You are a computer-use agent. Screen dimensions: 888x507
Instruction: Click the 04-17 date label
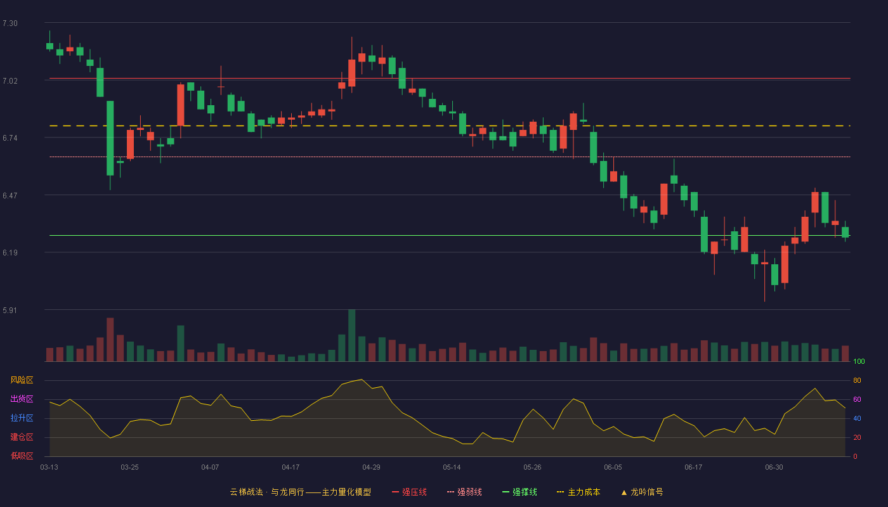[x=291, y=467]
